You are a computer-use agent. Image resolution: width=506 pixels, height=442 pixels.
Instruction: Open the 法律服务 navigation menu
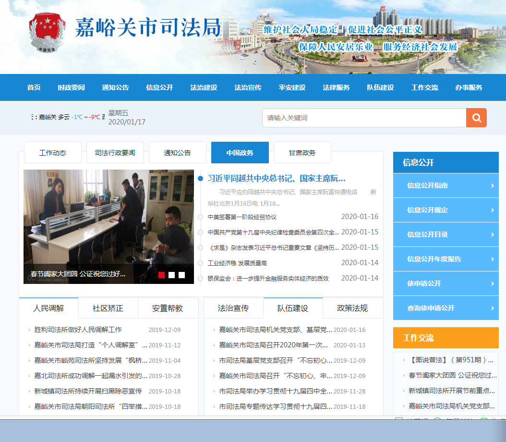coord(336,87)
